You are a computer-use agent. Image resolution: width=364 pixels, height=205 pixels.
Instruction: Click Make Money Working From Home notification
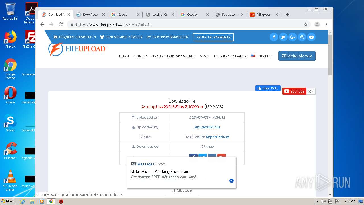tap(181, 172)
